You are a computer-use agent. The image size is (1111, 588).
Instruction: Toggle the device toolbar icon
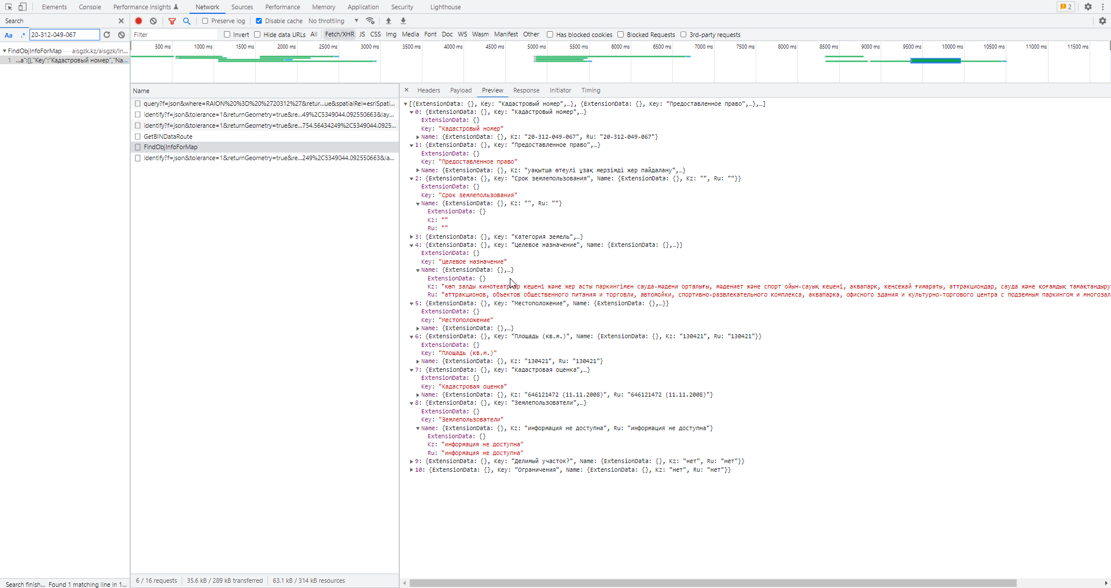point(22,7)
